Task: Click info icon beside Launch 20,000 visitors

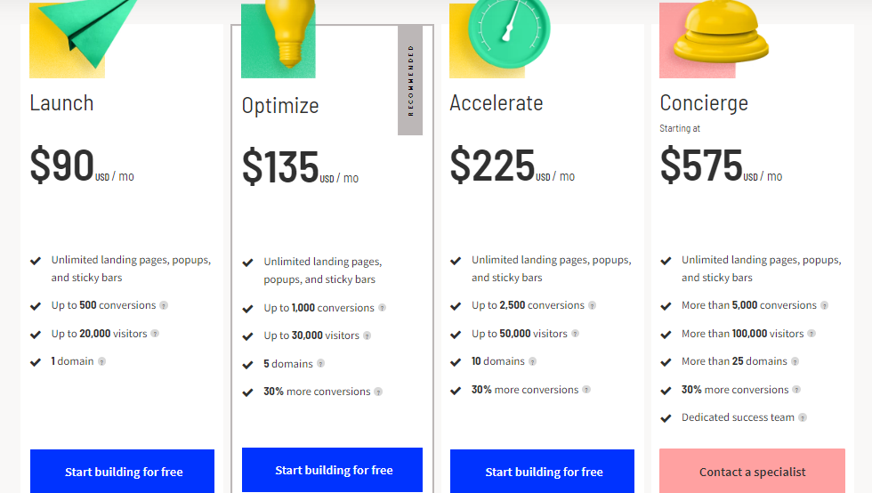Action: (x=155, y=334)
